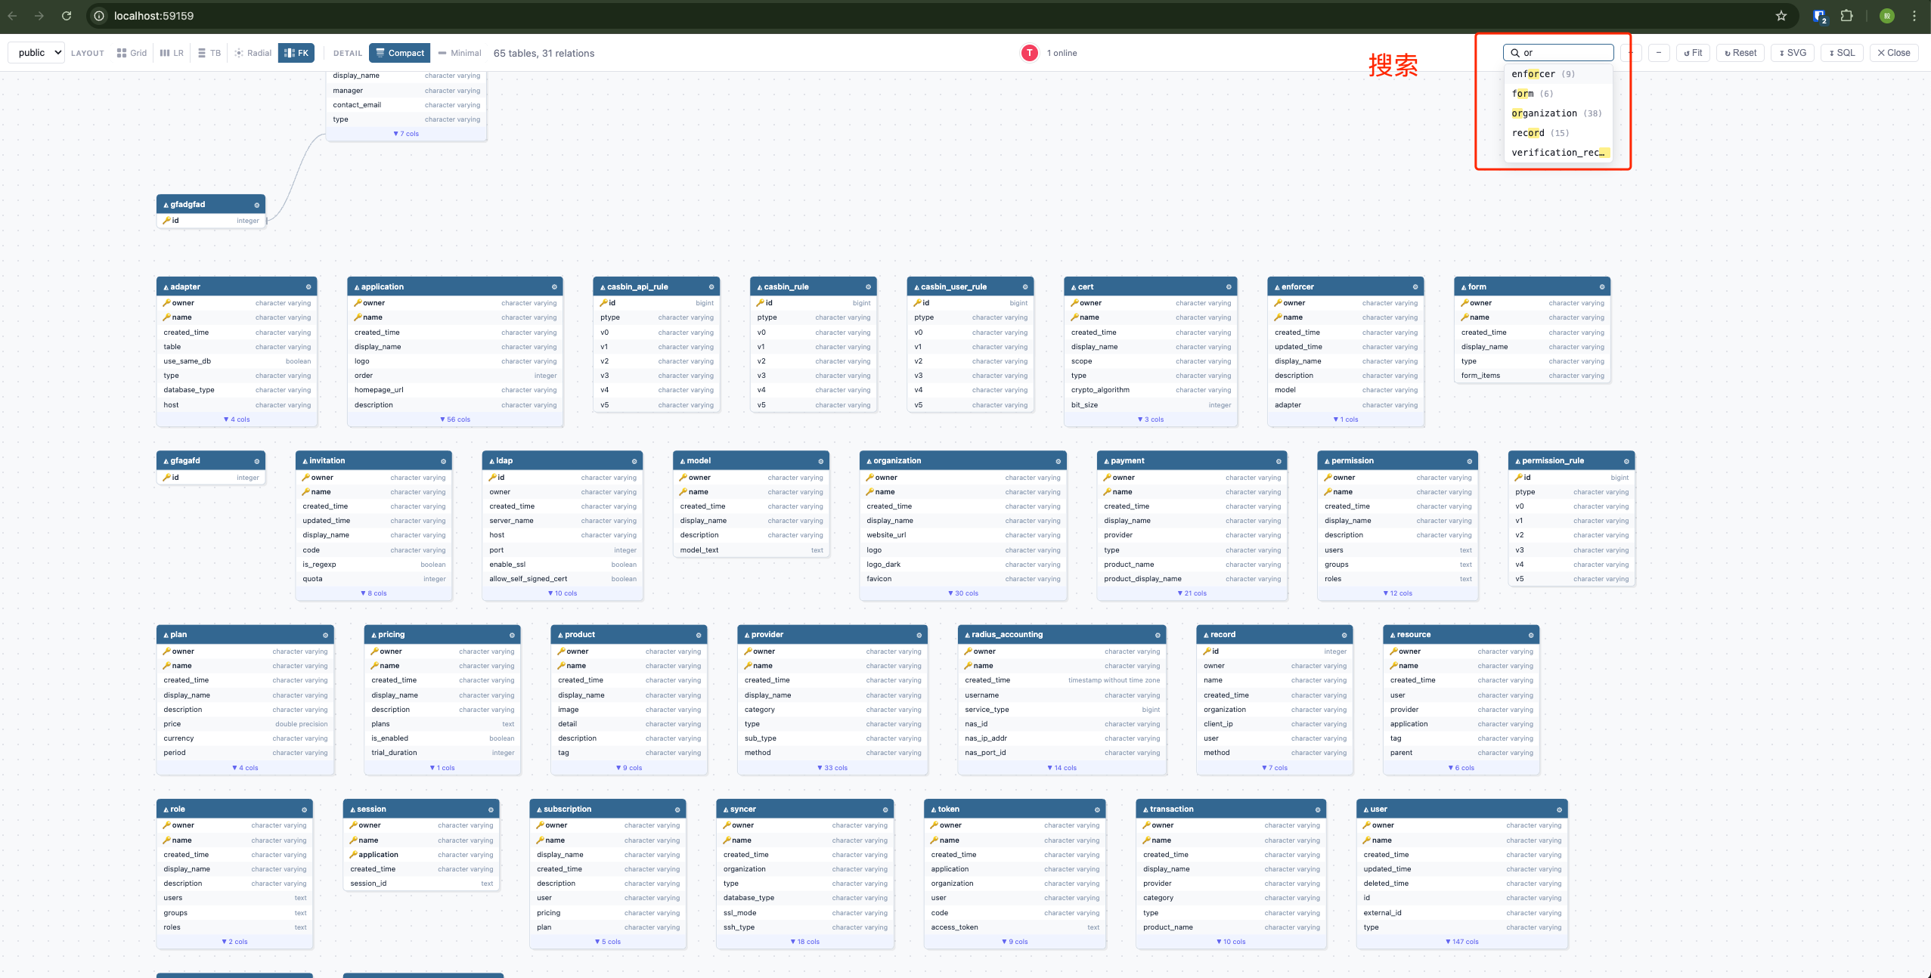
Task: Expand 147 cols in user table
Action: coord(1462,942)
